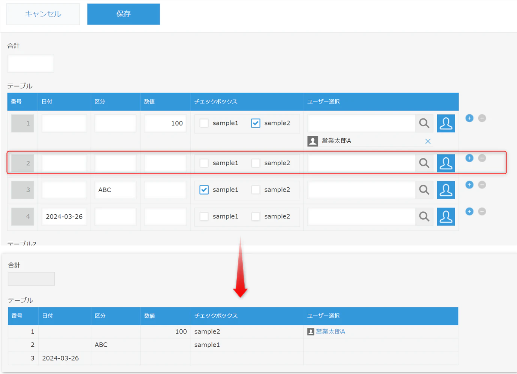Screen dimensions: 517x374
Task: Uncheck sample1 in row 3
Action: point(204,190)
